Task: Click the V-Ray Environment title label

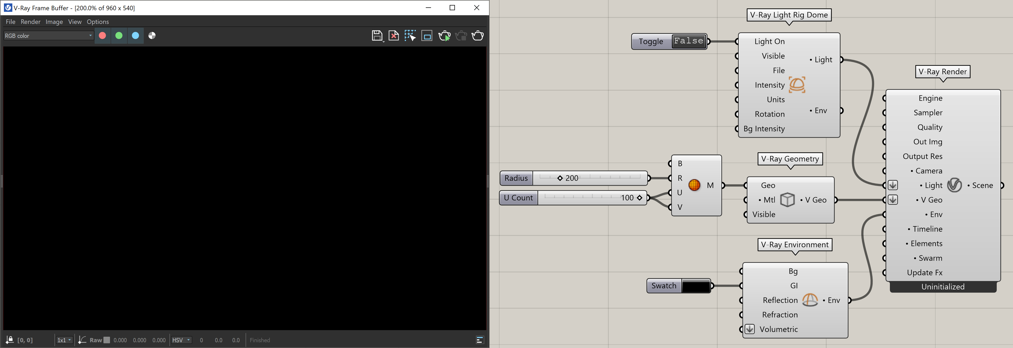Action: [x=795, y=245]
